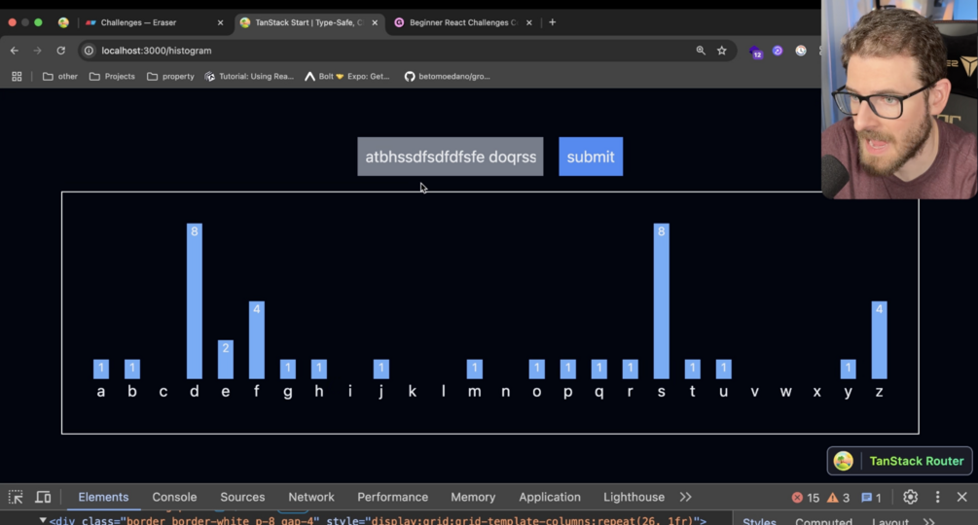
Task: Focus the histogram text input field
Action: point(451,157)
